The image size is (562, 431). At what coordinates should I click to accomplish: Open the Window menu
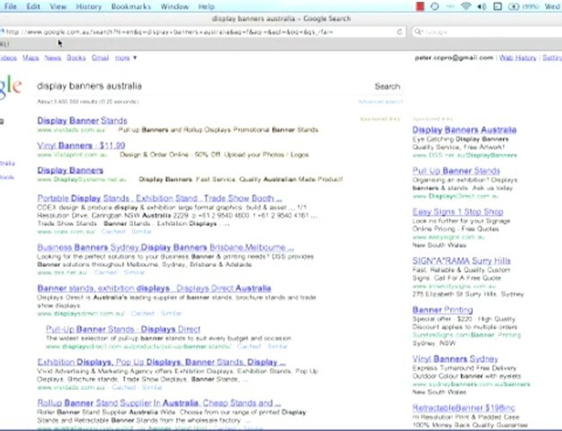175,7
